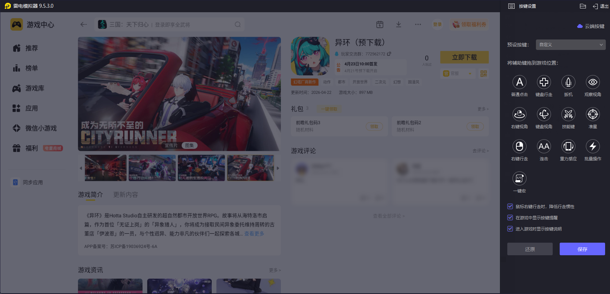The height and width of the screenshot is (294, 610).
Task: Select the 观察视角 eye view icon
Action: pyautogui.click(x=593, y=82)
